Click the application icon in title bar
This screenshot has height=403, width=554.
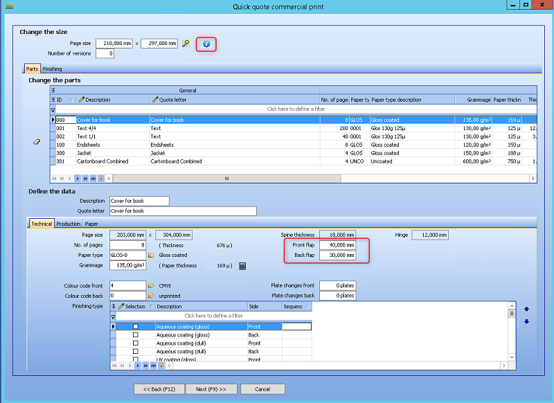point(9,6)
